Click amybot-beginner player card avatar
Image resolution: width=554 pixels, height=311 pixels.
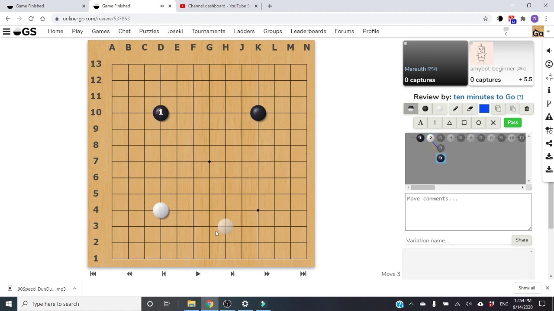(x=481, y=53)
